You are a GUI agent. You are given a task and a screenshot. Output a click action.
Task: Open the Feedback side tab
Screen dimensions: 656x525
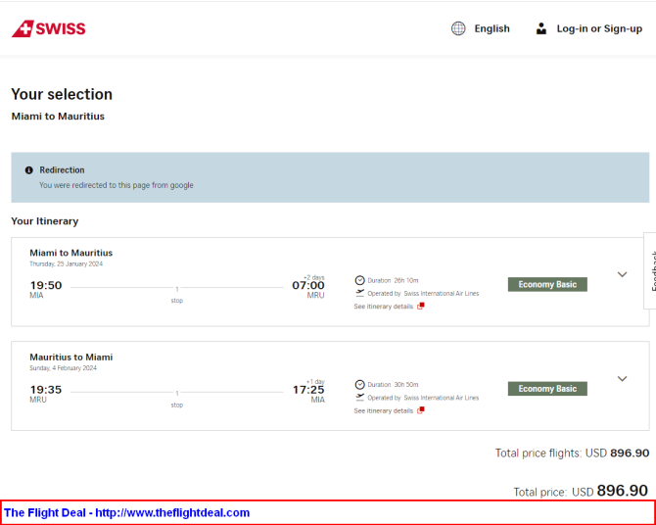pos(650,270)
